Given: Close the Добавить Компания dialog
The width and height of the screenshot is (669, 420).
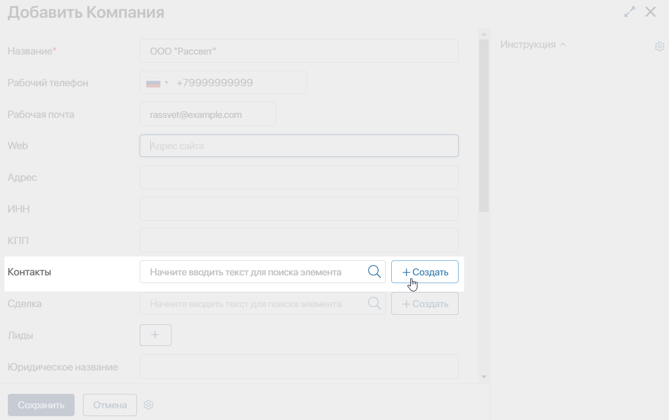Looking at the screenshot, I should coord(650,12).
